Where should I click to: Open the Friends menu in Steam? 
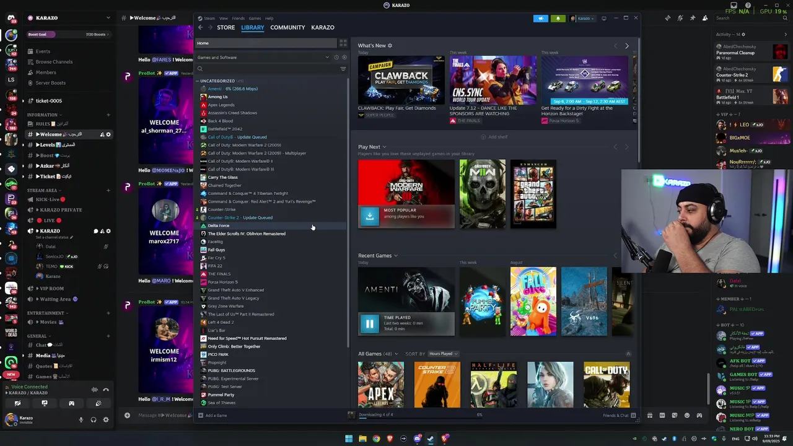pyautogui.click(x=239, y=19)
